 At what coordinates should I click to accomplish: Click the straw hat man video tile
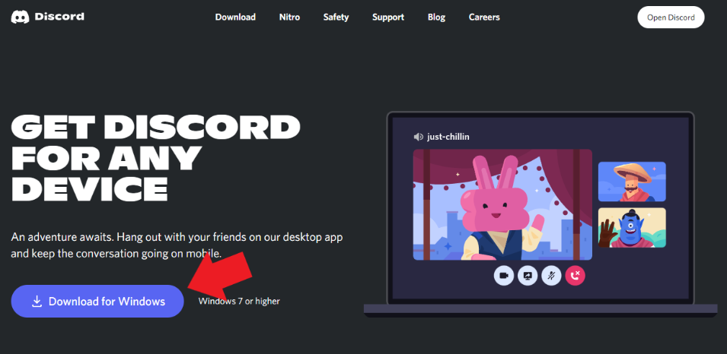click(632, 182)
